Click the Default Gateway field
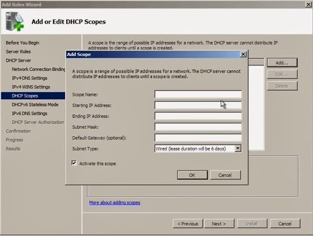313x236 pixels. pyautogui.click(x=198, y=138)
